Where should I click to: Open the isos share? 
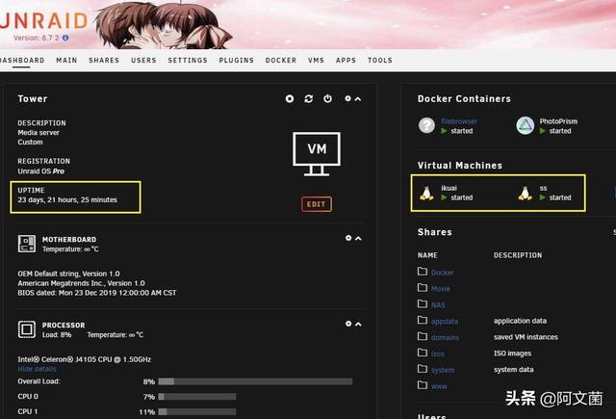438,354
